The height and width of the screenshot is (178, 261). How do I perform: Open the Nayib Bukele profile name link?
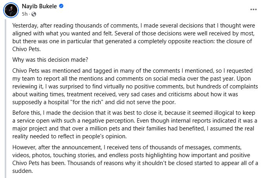(x=39, y=6)
